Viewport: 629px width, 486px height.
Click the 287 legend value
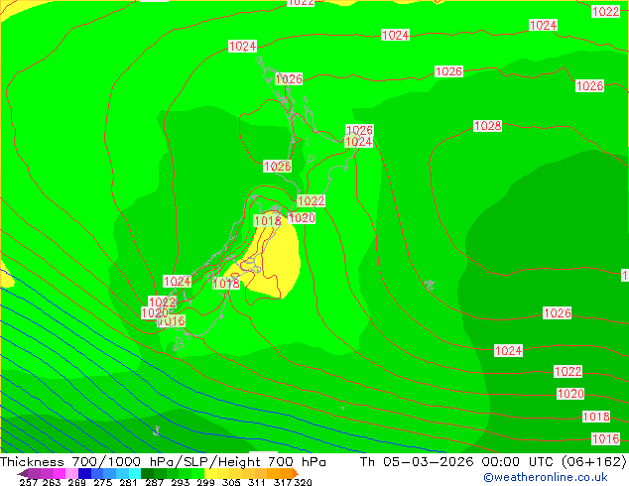154,482
